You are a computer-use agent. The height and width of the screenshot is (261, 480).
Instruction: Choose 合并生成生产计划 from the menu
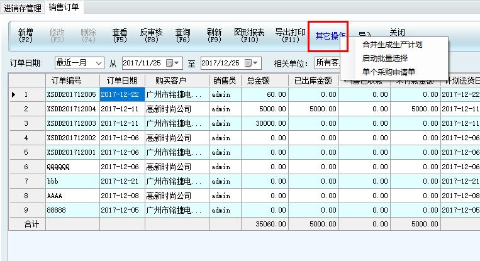tap(393, 45)
